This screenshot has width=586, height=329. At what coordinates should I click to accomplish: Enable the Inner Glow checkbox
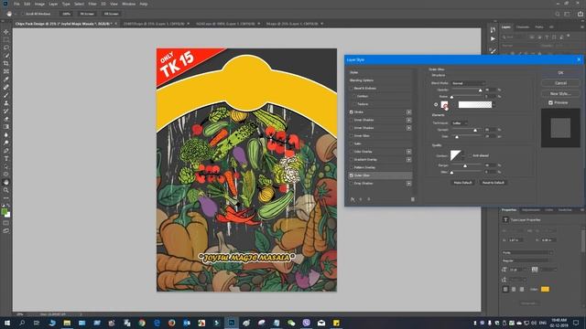click(x=352, y=136)
